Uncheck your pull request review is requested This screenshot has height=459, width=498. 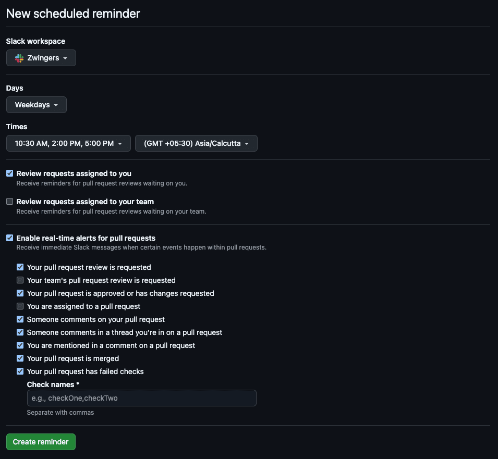click(20, 267)
